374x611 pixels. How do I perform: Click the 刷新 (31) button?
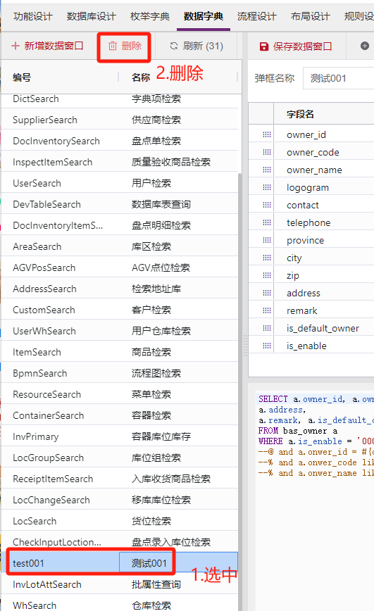coord(197,46)
